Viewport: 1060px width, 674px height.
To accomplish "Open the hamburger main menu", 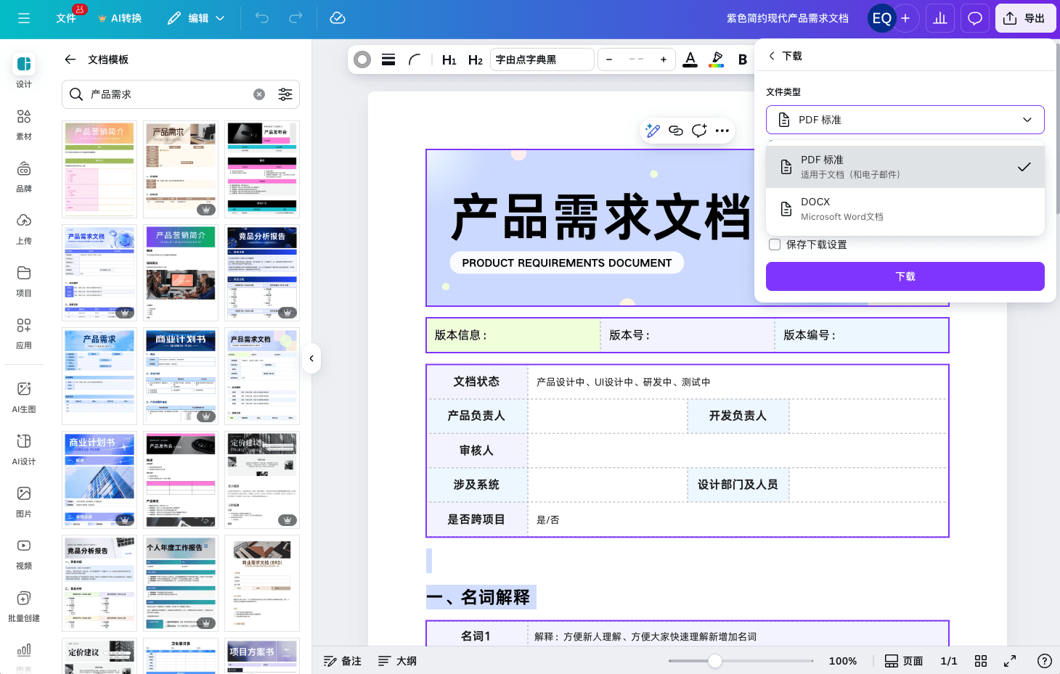I will click(24, 18).
